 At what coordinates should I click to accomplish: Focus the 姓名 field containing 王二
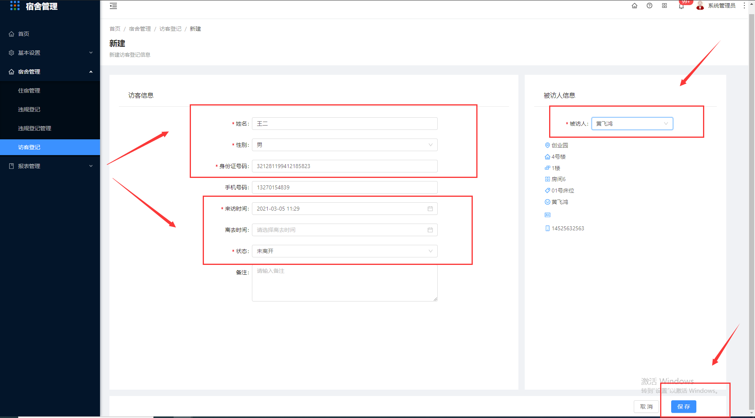(345, 124)
